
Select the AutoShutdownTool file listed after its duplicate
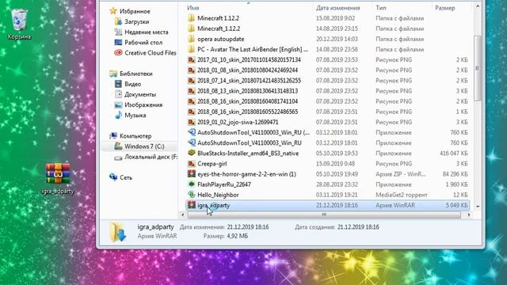(x=250, y=142)
